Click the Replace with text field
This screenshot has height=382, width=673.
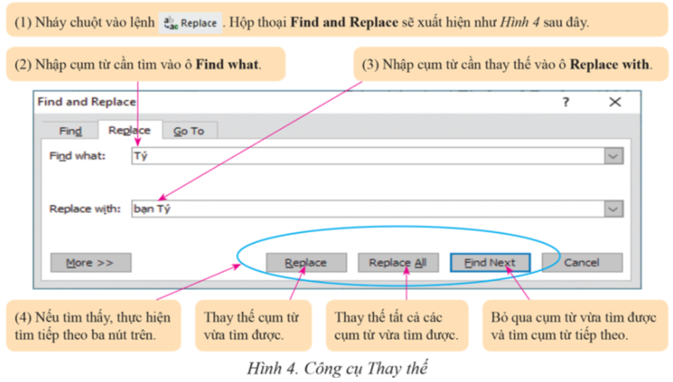click(x=363, y=209)
